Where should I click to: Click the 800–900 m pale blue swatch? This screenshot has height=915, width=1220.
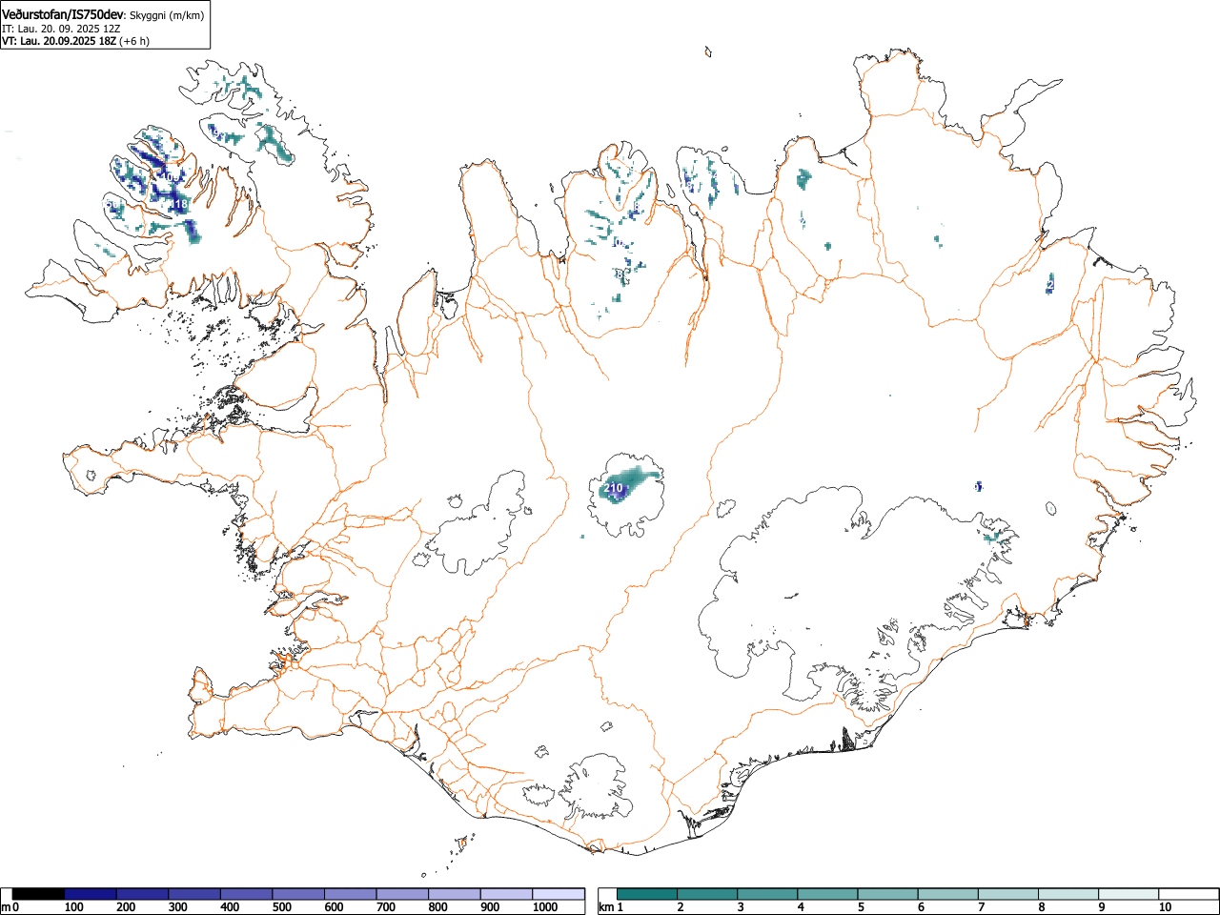click(455, 894)
